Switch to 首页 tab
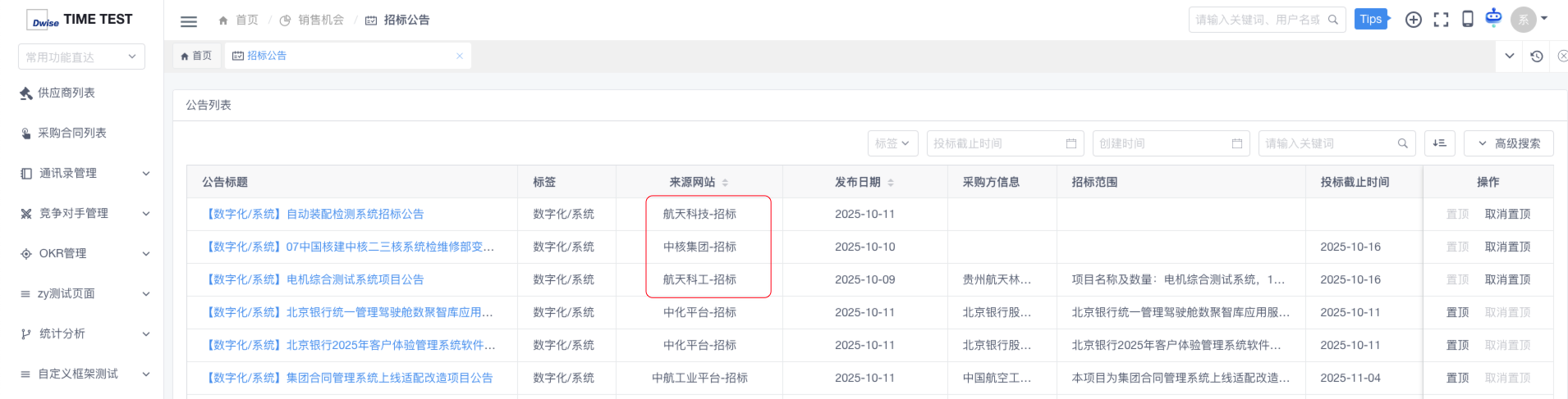This screenshot has width=1568, height=399. point(197,56)
